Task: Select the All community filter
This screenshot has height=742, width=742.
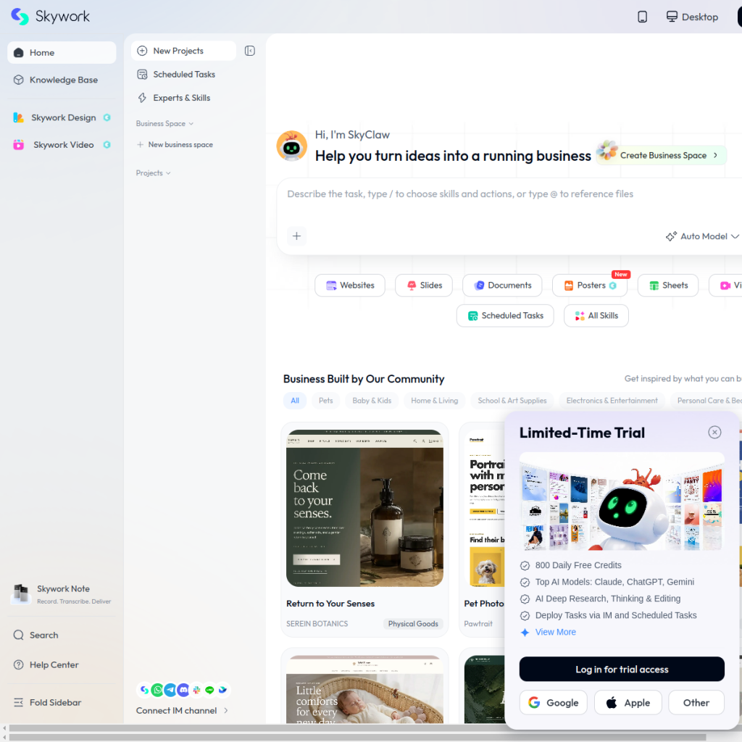Action: [295, 400]
